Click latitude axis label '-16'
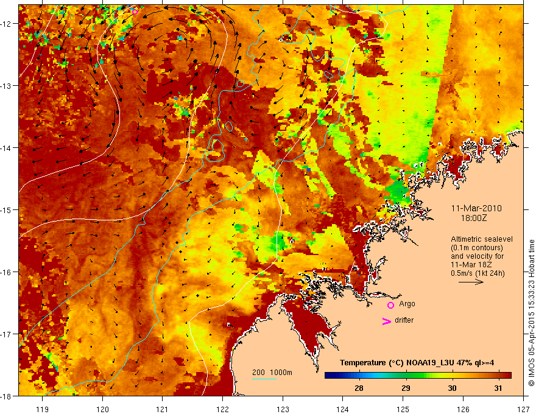The width and height of the screenshot is (536, 414). point(6,272)
